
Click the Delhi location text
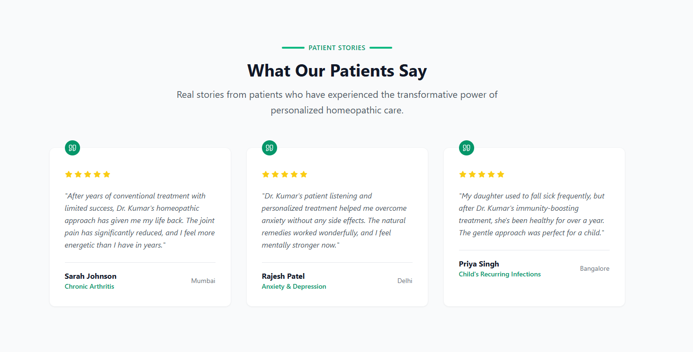tap(405, 281)
